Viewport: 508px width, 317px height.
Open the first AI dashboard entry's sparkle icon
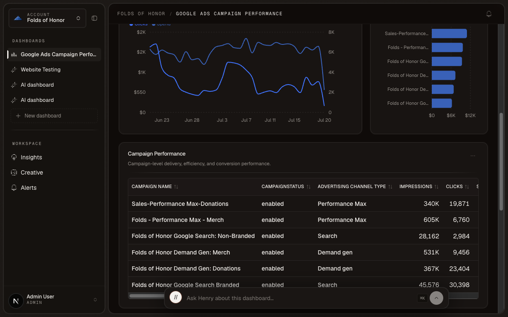pyautogui.click(x=14, y=85)
